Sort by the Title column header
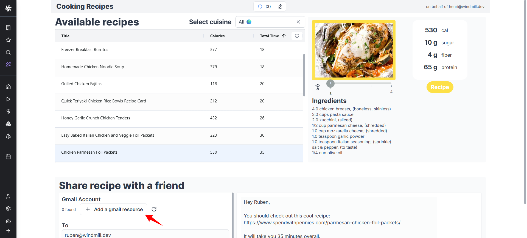The width and height of the screenshot is (527, 238). point(65,36)
